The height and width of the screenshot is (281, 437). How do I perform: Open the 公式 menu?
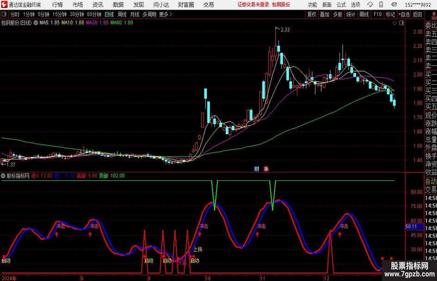tap(341, 5)
